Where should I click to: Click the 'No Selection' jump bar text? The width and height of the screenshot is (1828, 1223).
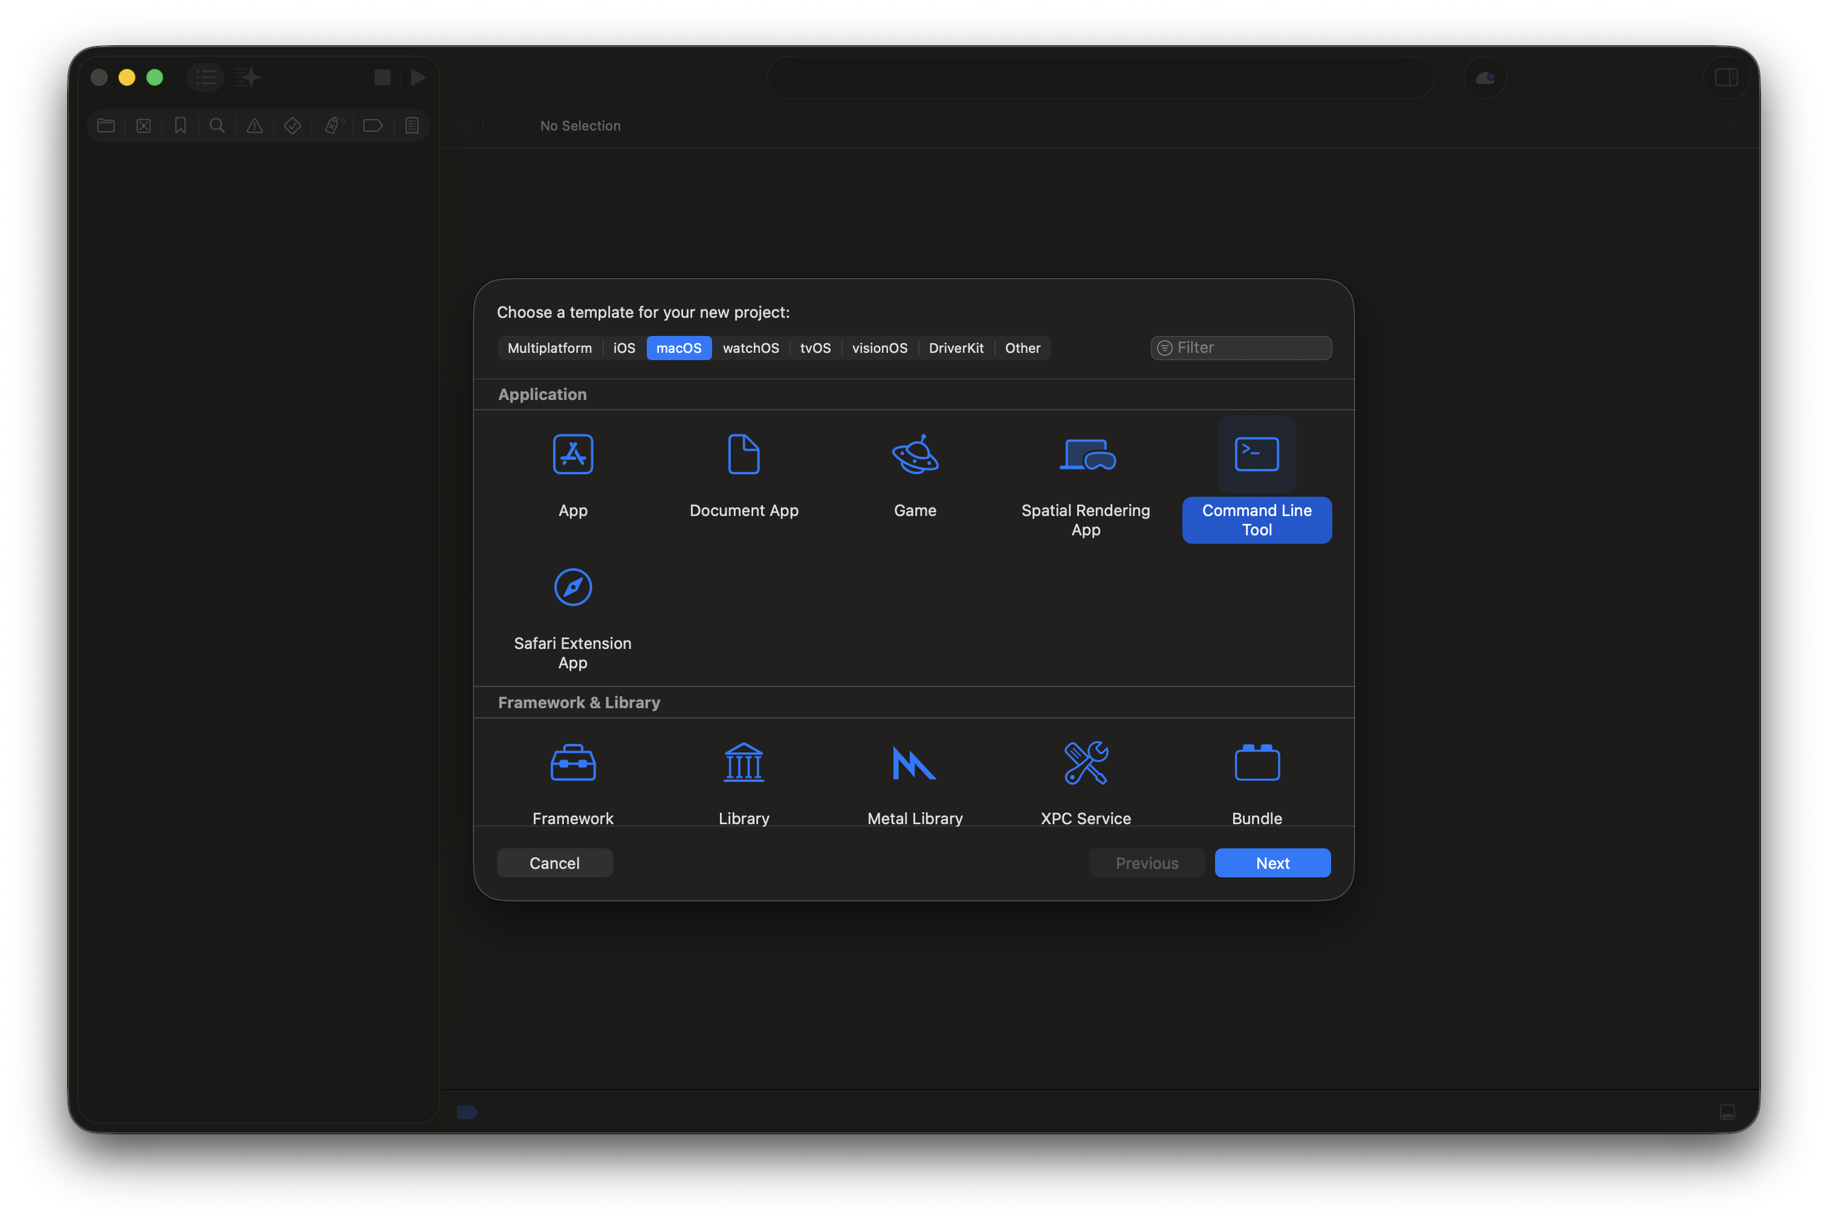coord(580,126)
